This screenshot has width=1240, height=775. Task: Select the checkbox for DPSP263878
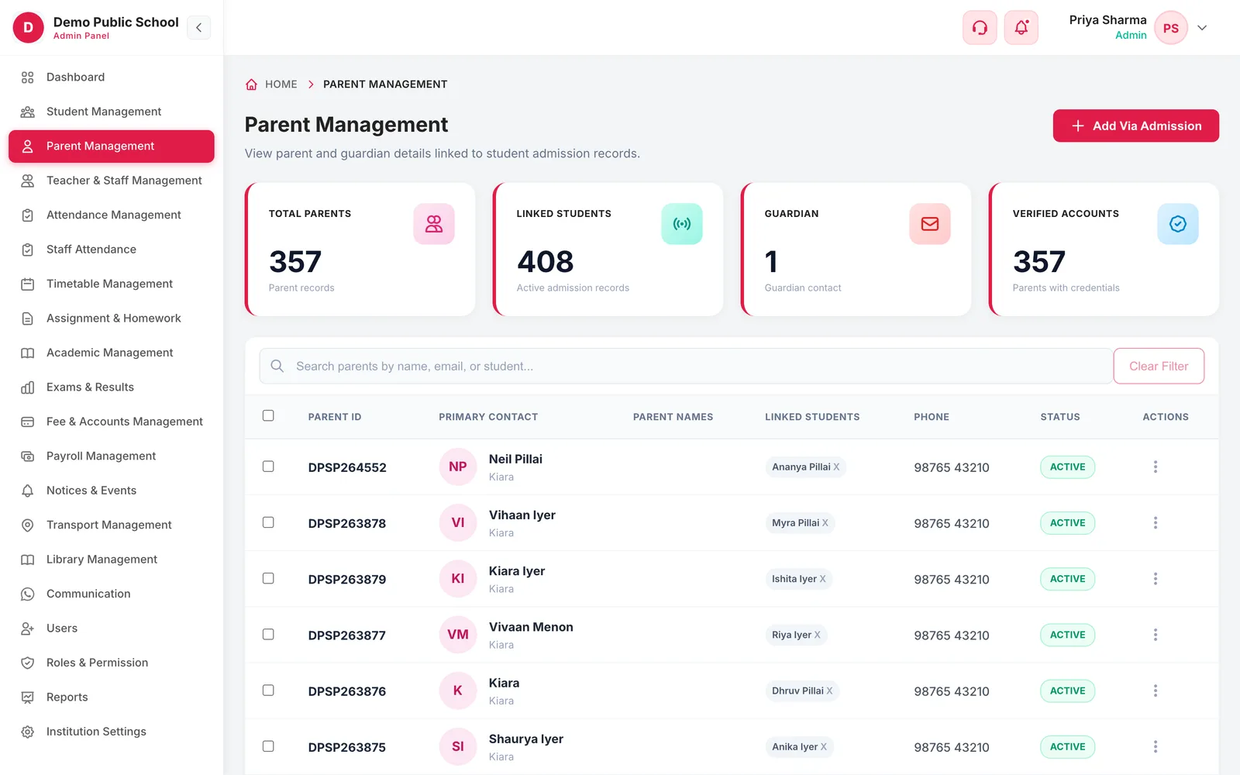tap(268, 522)
